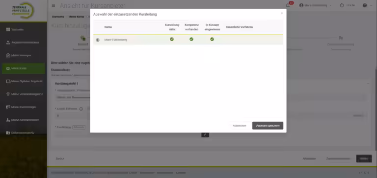Open Dokumentenarchiv in the sidebar
The image size is (377, 178).
click(x=24, y=133)
